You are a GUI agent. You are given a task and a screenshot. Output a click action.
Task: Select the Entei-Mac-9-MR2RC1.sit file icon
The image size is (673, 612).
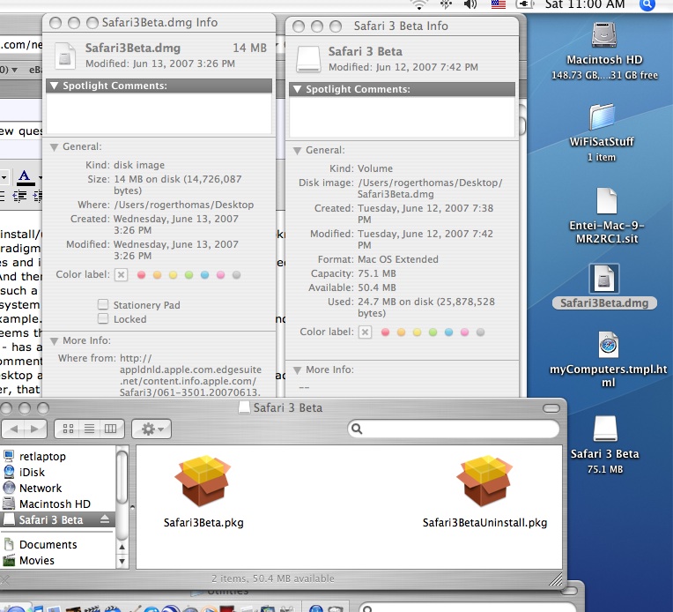click(x=606, y=201)
